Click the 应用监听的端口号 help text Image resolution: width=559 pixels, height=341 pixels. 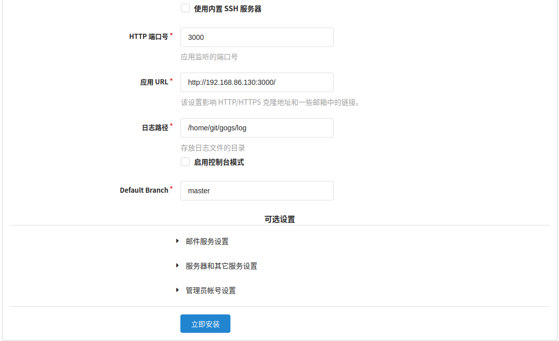click(209, 57)
